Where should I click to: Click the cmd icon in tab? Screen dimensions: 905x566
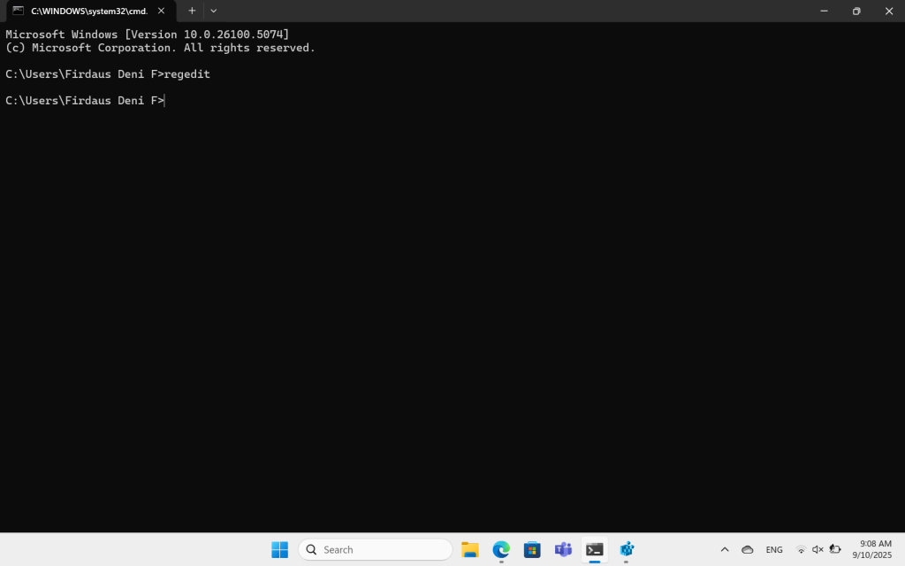coord(18,11)
